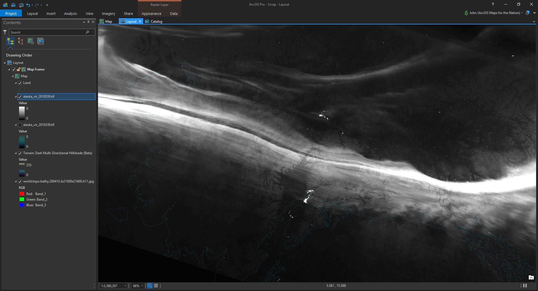Screen dimensions: 538x291
Task: Open the 66% zoom dropdown
Action: [142, 286]
